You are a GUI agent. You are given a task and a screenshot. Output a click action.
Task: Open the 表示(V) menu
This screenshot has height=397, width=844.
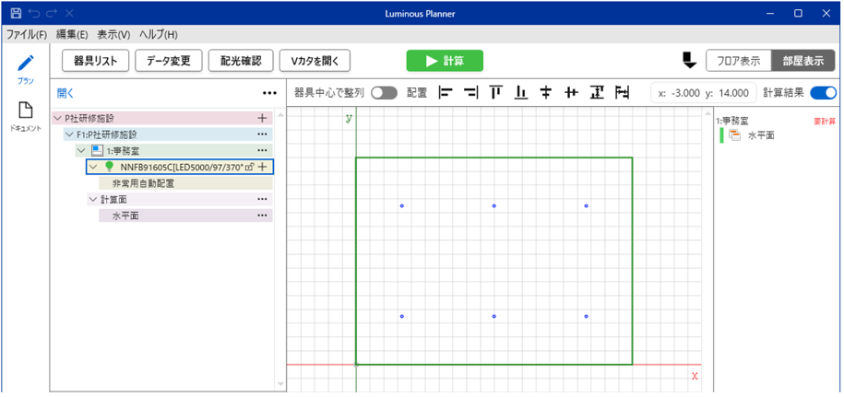point(113,35)
